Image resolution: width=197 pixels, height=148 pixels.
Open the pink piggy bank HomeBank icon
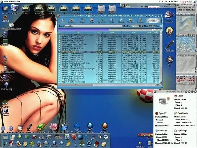coord(53,128)
